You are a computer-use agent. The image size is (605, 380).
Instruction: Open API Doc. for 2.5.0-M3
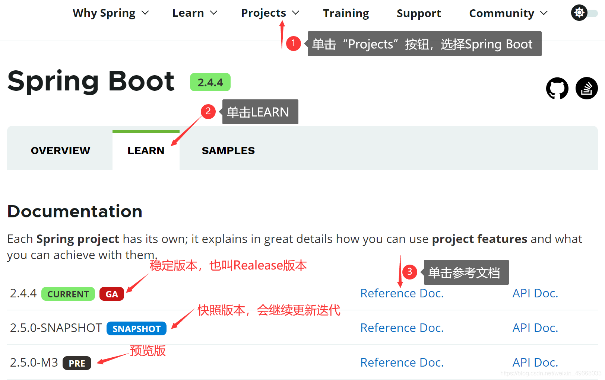[535, 363]
